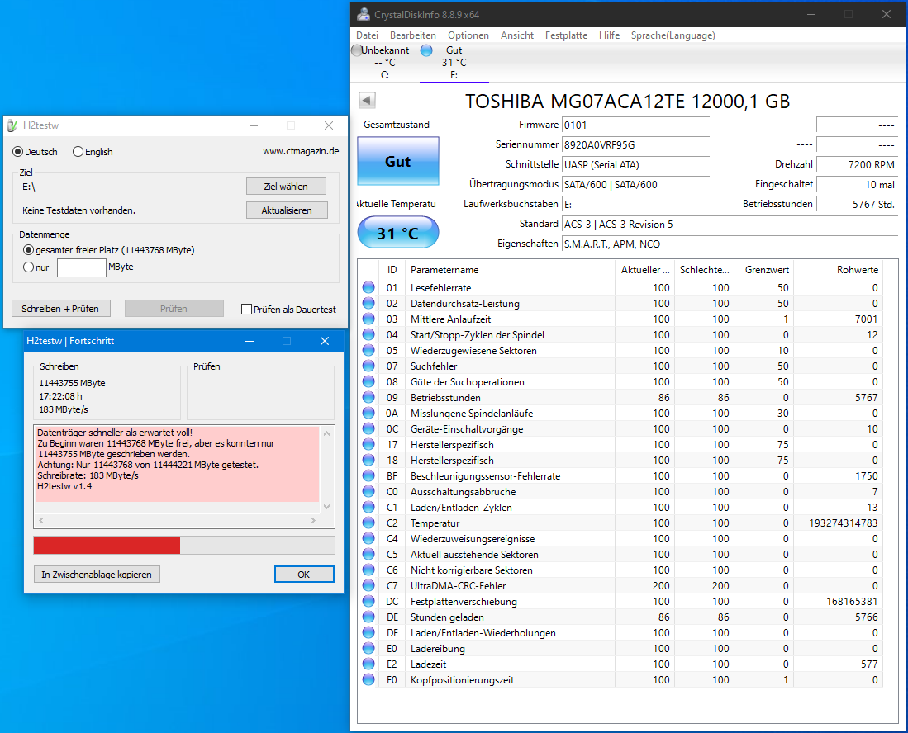Click the status orb for Misslungene Spindelanläufe
This screenshot has height=733, width=908.
(x=368, y=413)
